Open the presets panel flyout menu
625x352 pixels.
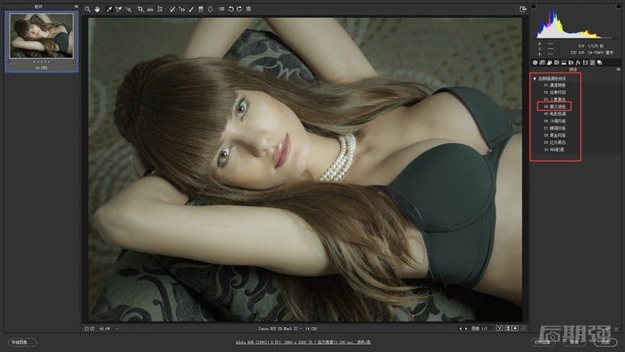[x=618, y=70]
